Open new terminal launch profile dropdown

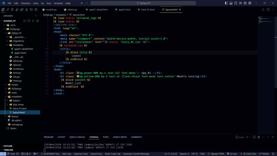250,137
